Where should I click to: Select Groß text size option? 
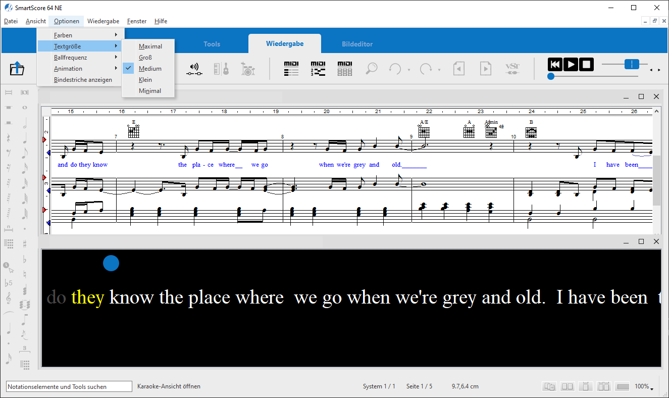(x=145, y=58)
